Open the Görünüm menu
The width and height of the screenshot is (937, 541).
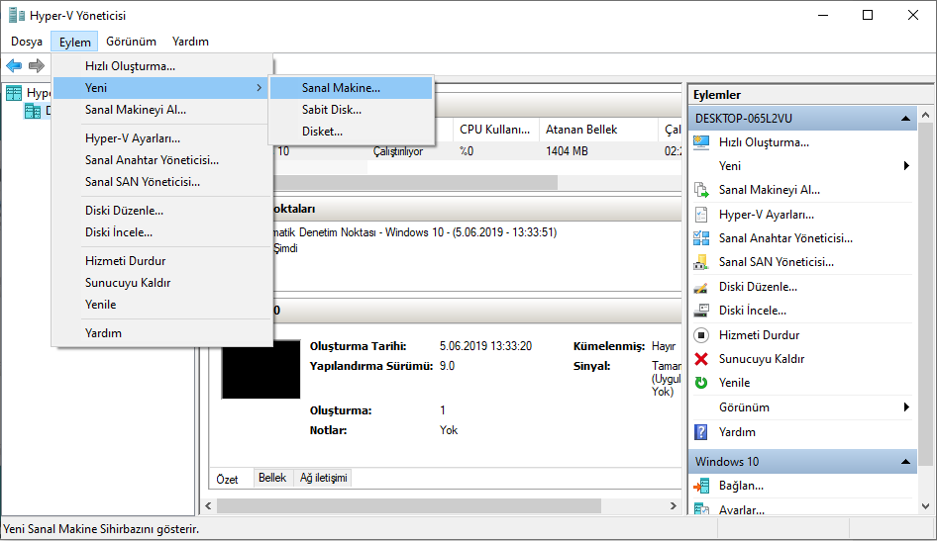point(131,42)
